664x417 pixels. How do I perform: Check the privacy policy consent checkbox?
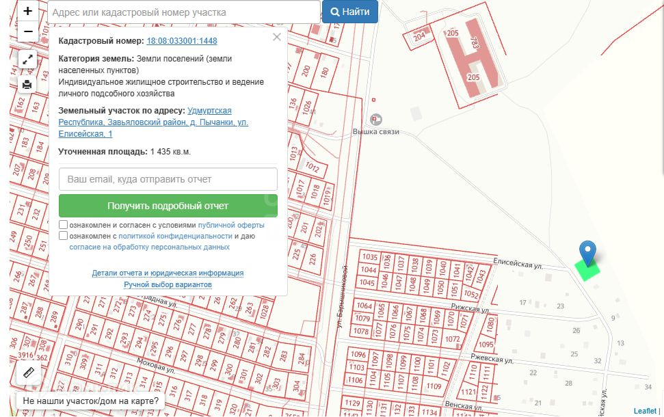click(x=63, y=235)
